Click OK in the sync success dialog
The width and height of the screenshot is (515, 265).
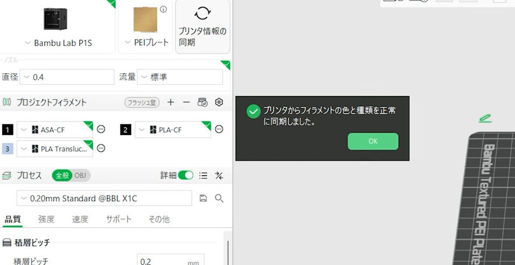coord(373,141)
